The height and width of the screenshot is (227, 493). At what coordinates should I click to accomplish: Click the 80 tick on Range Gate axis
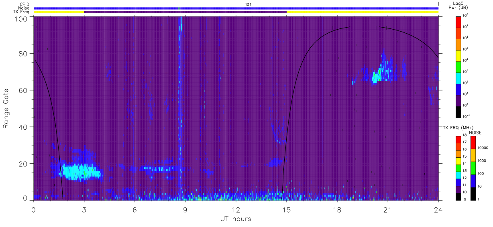[x=23, y=54]
